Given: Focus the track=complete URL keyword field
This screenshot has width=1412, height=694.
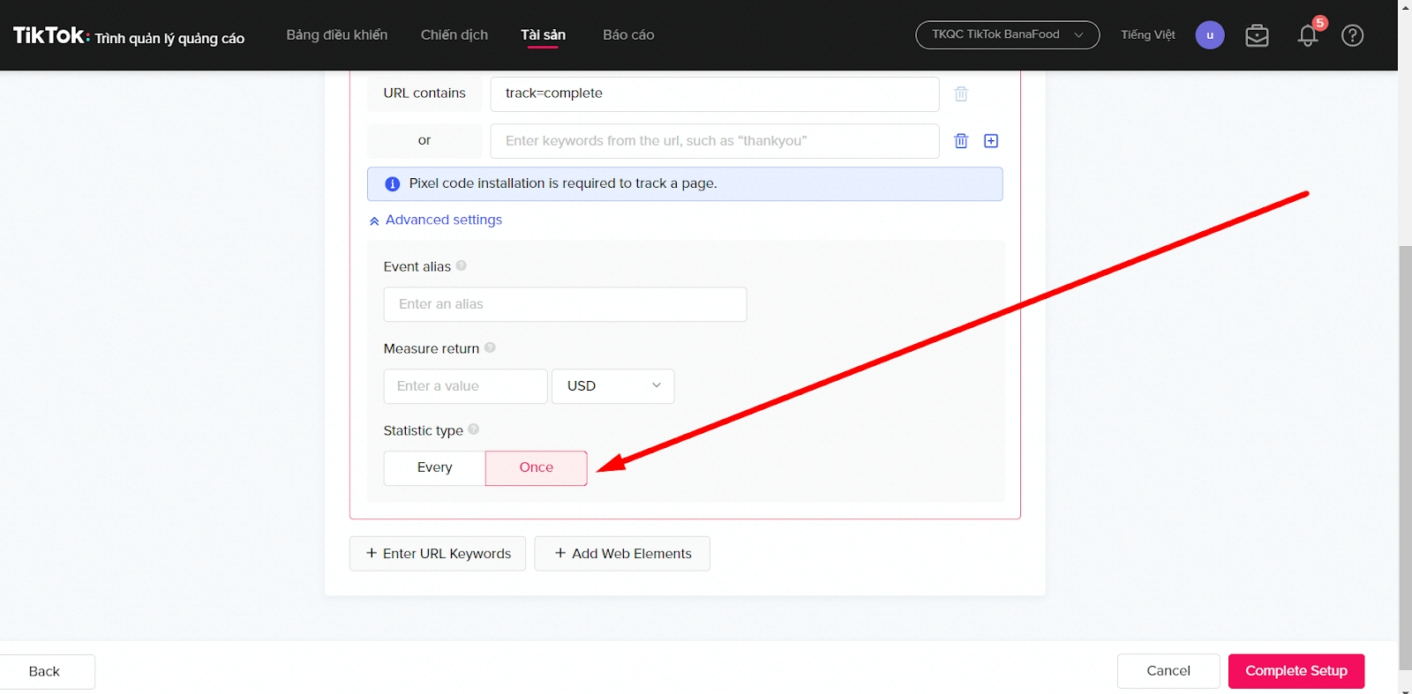Looking at the screenshot, I should pyautogui.click(x=715, y=93).
